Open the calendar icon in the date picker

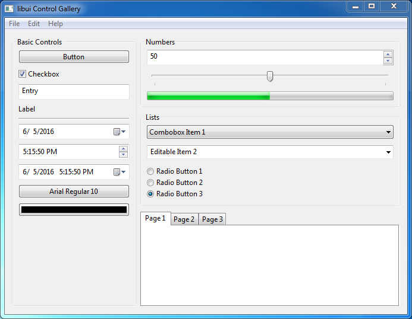[119, 132]
